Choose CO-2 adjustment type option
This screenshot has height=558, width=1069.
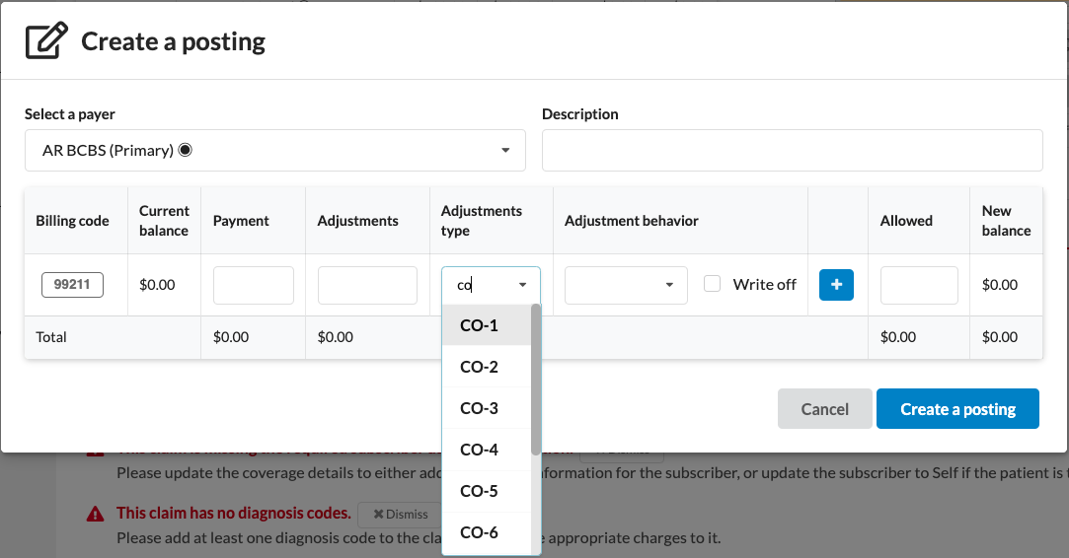pos(480,367)
